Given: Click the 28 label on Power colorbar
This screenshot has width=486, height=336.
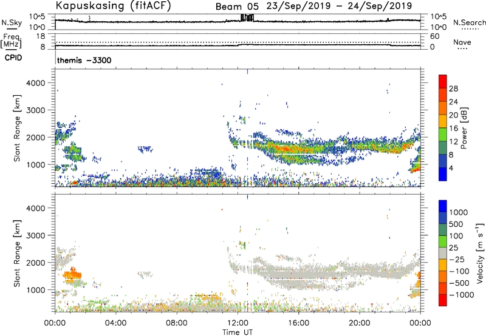Looking at the screenshot, I should [453, 89].
